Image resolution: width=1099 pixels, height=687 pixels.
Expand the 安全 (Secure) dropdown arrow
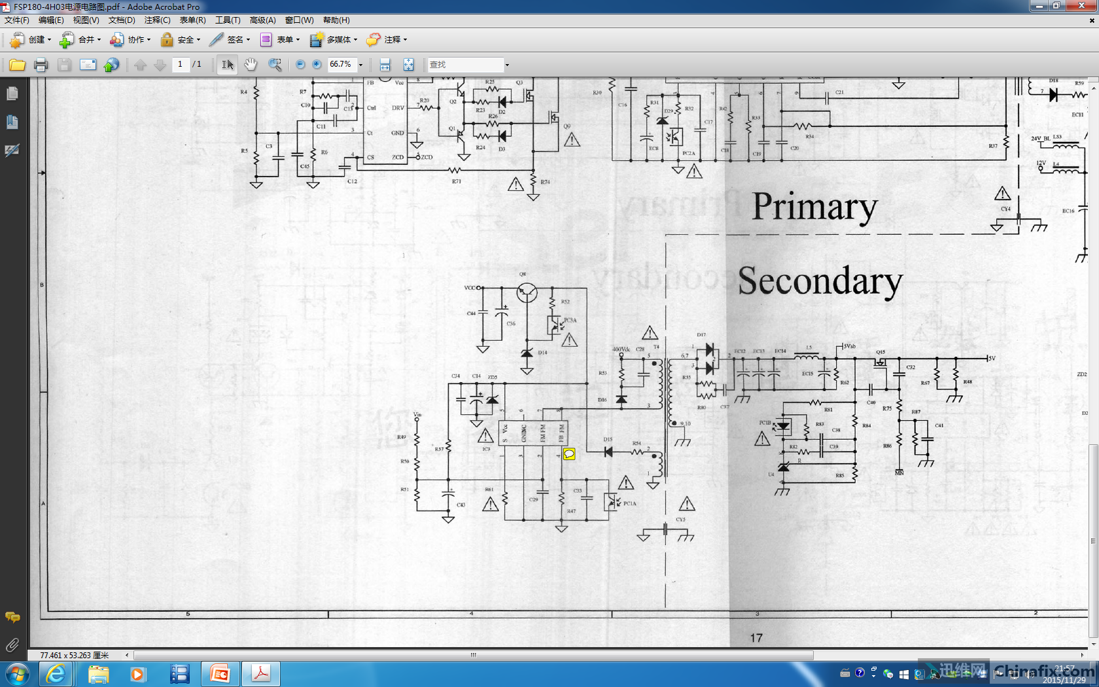(x=198, y=40)
